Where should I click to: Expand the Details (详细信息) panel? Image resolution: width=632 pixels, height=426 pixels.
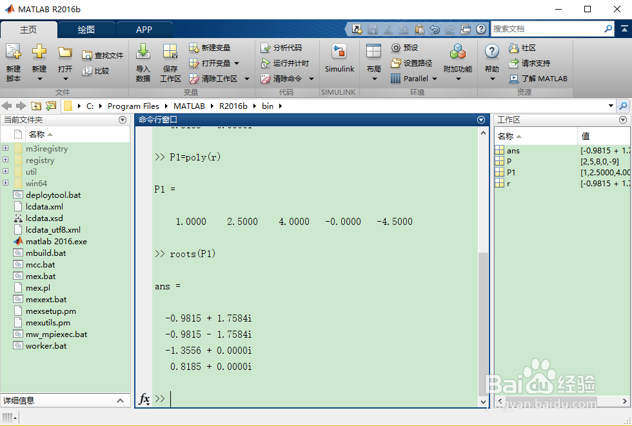120,401
